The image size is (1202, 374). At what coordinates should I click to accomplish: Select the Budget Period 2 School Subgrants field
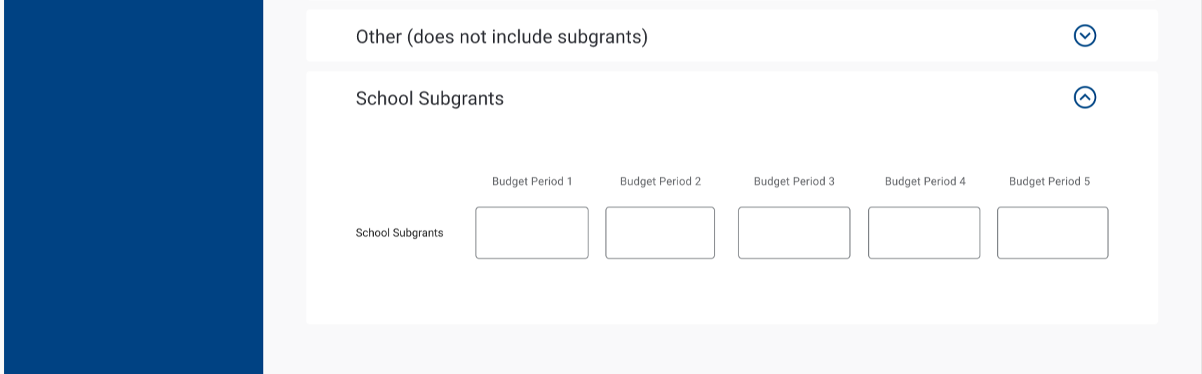660,233
